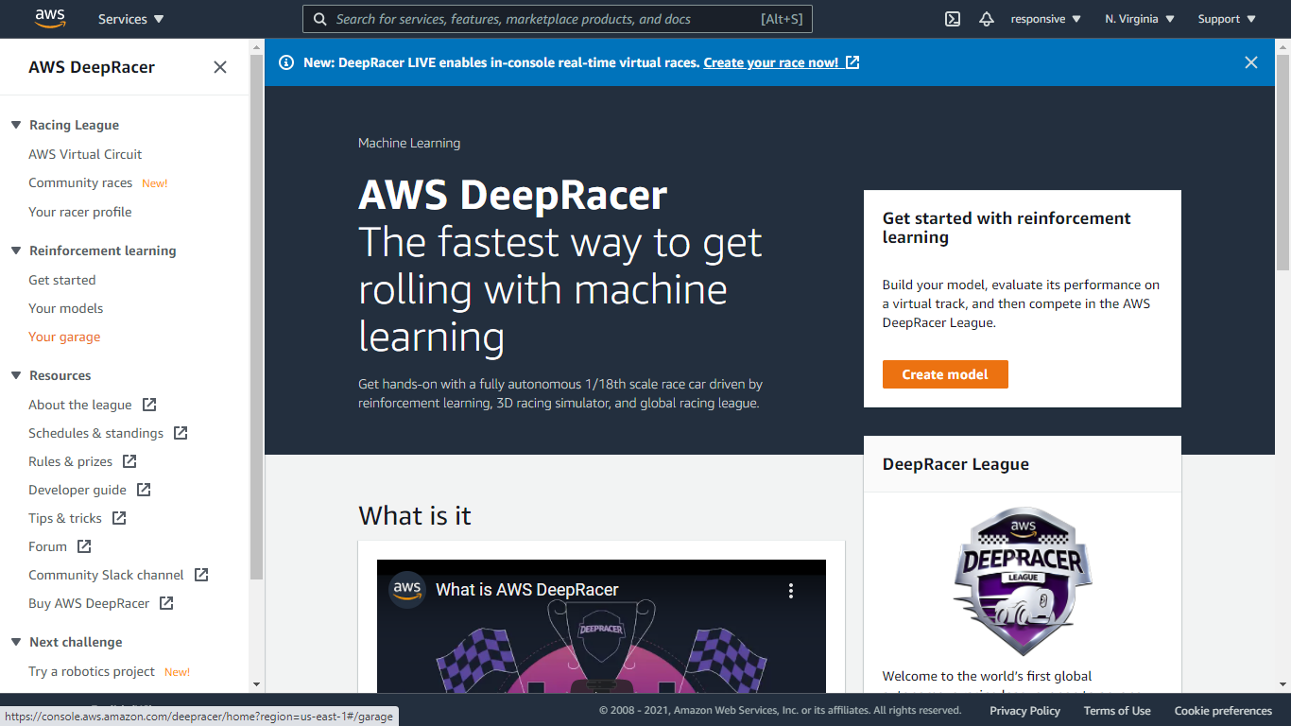Click the DeepRacer League badge logo

pos(1023,581)
